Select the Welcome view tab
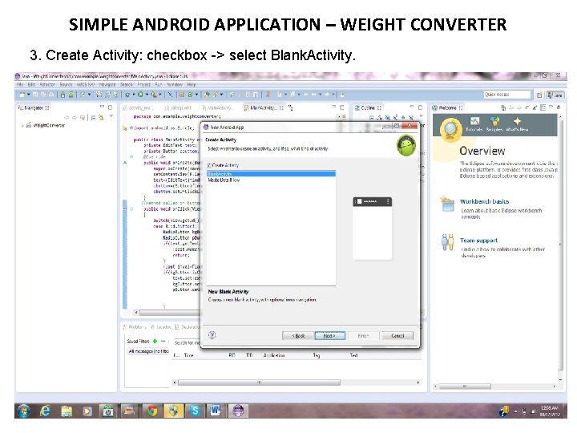 click(447, 108)
